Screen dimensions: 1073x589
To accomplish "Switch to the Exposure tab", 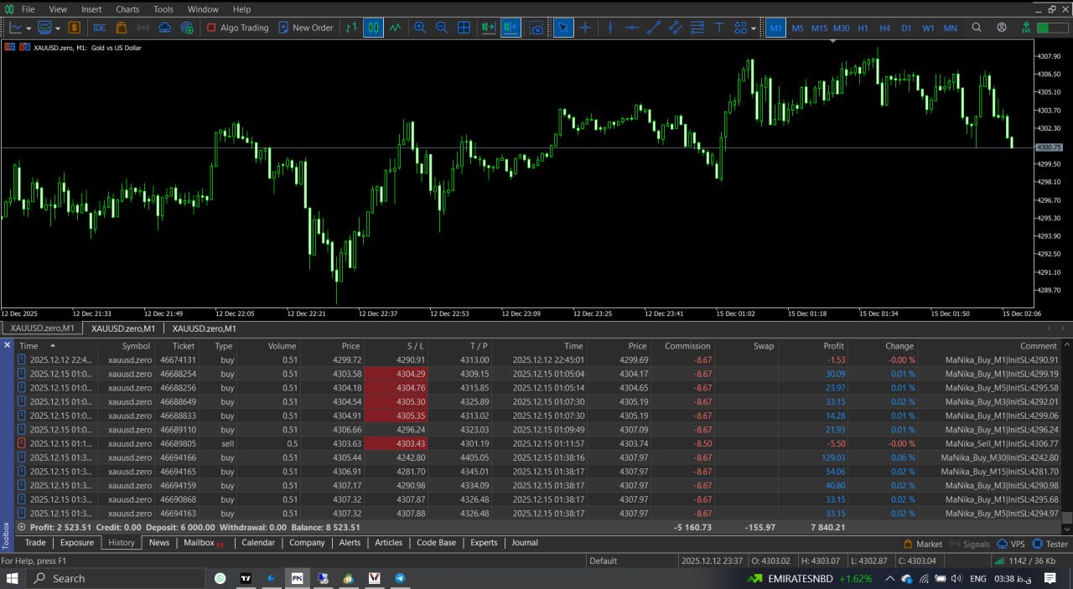I will pyautogui.click(x=77, y=543).
